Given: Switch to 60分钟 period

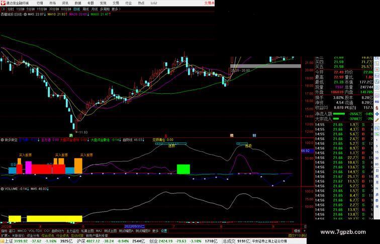Looking at the screenshot, I should point(66,9).
